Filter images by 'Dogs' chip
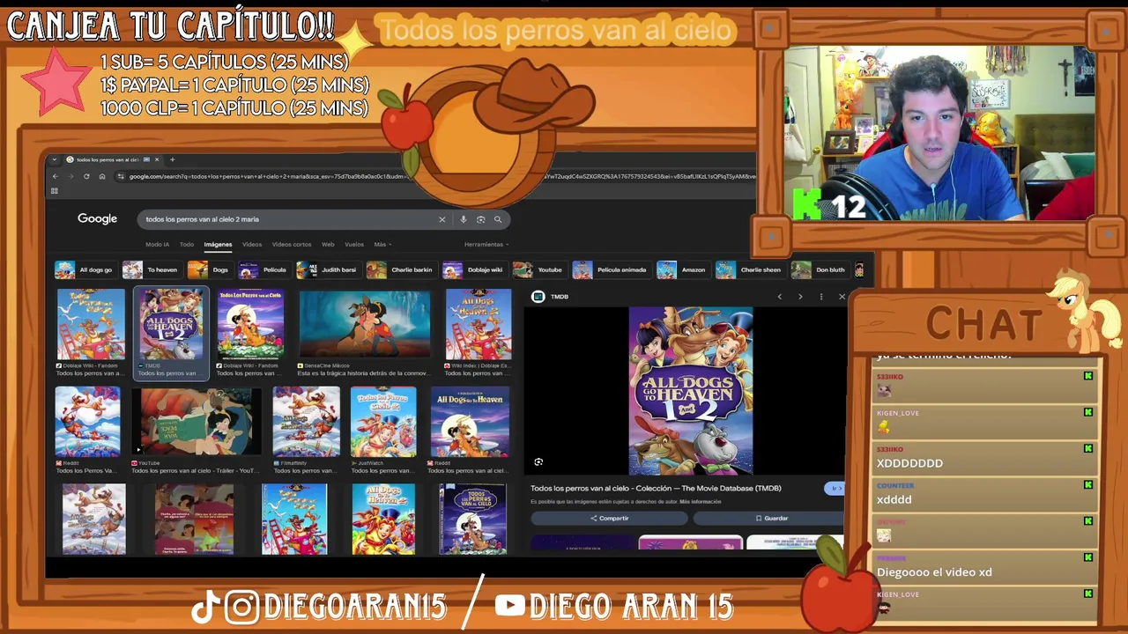This screenshot has height=634, width=1128. 209,269
